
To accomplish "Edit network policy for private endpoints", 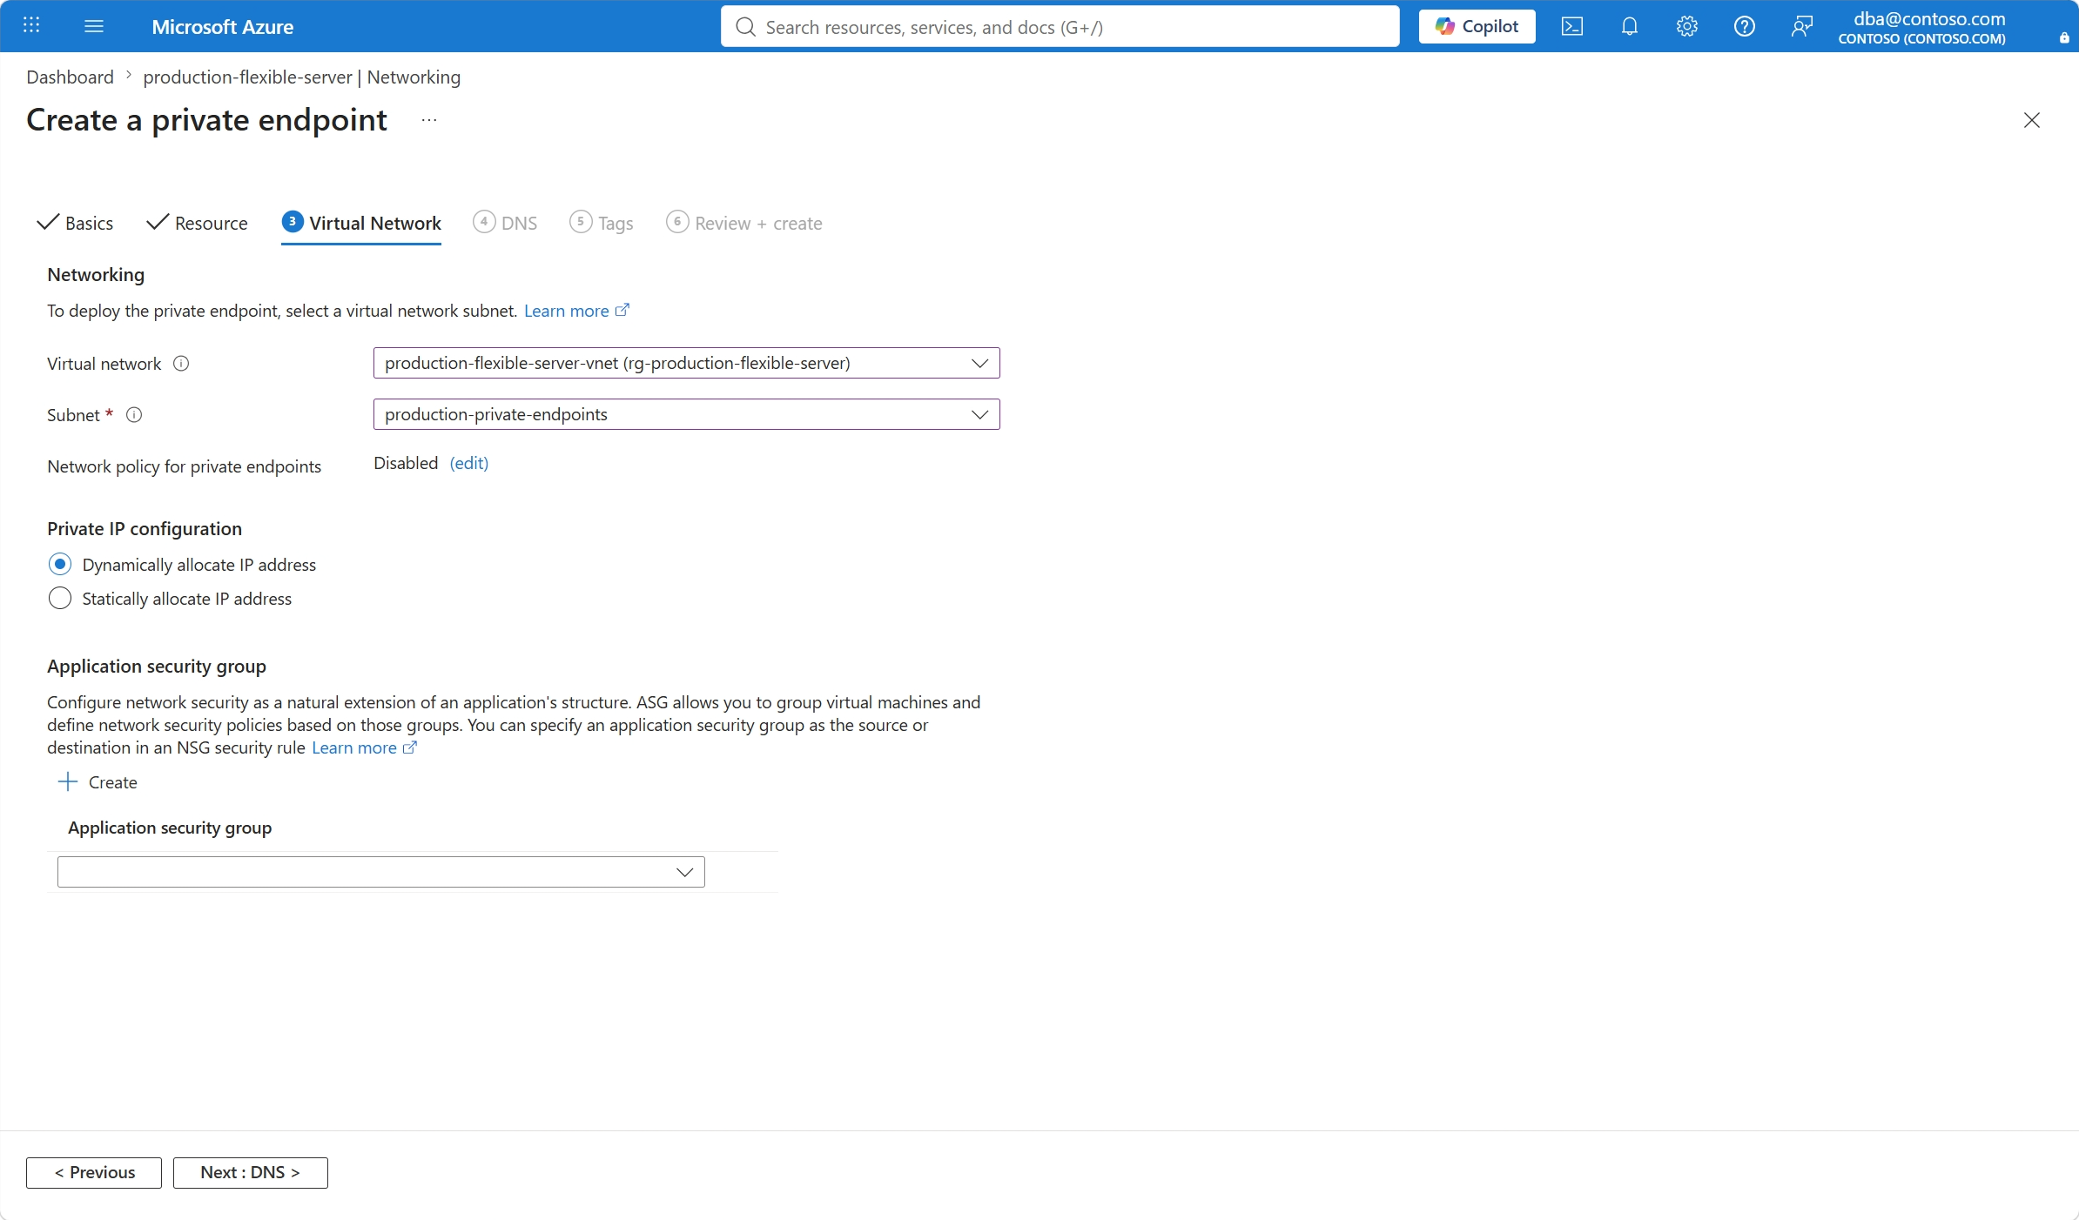I will [469, 463].
